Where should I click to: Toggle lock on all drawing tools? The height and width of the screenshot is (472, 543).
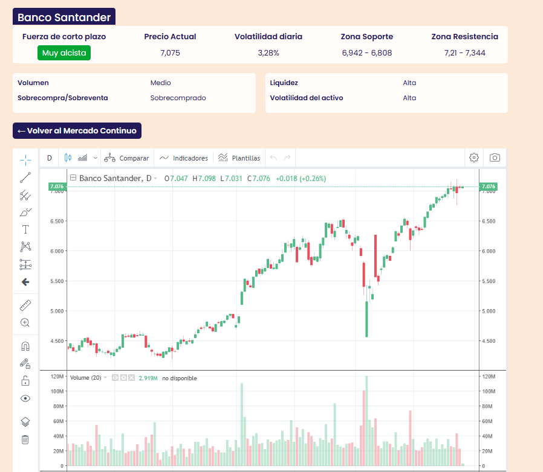25,381
